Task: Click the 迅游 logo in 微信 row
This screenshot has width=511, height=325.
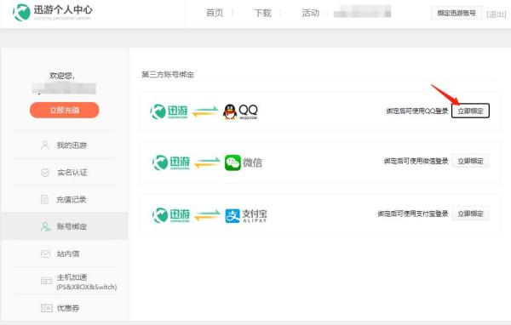Action: click(171, 162)
